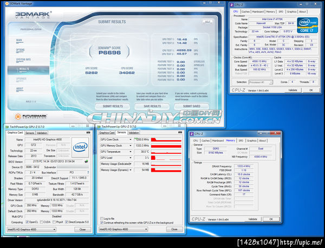Click the Driver Version field in GPU-Z
Viewport: 325px width, 248px height.
point(57,200)
